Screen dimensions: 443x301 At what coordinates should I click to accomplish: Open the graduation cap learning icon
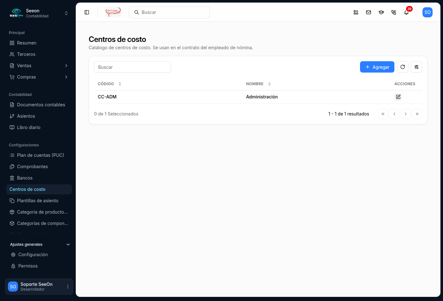click(x=381, y=12)
